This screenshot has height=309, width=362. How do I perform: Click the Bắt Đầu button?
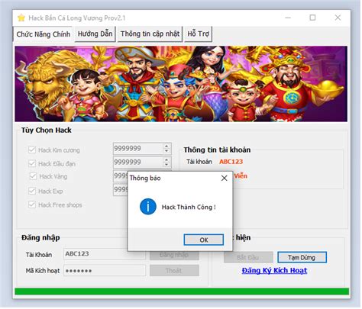[x=248, y=257]
